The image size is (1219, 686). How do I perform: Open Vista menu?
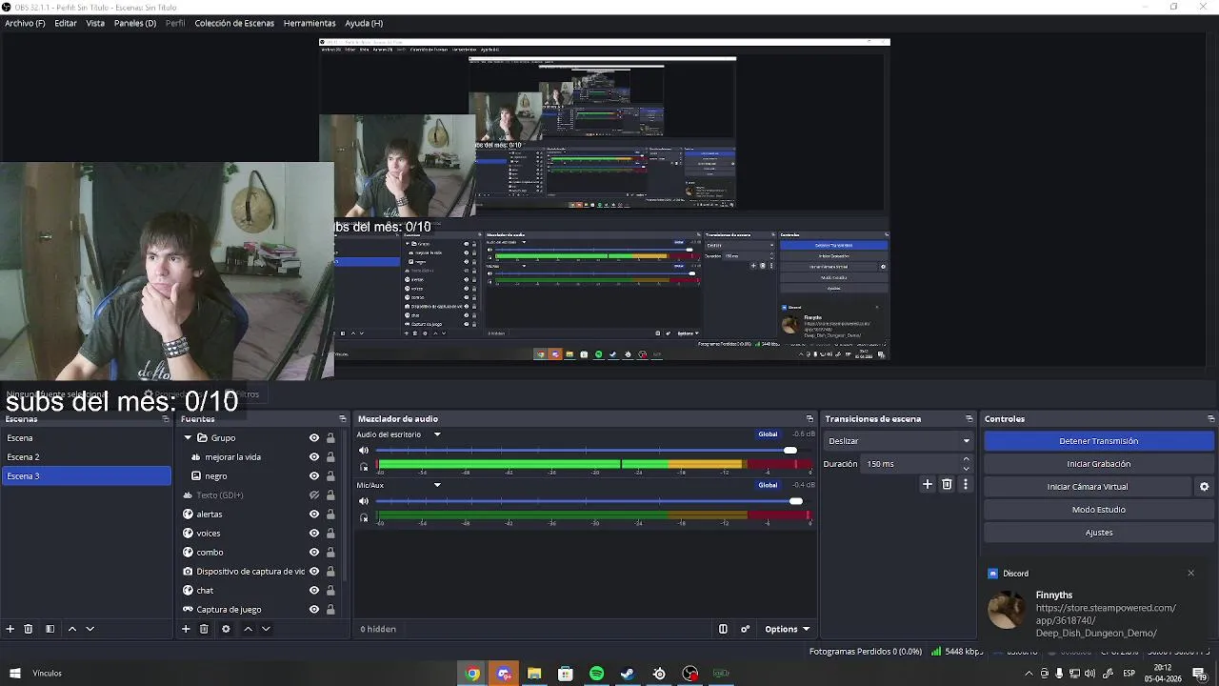click(95, 23)
